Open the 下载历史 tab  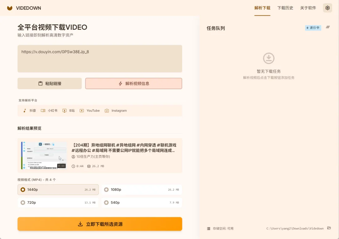tap(285, 8)
